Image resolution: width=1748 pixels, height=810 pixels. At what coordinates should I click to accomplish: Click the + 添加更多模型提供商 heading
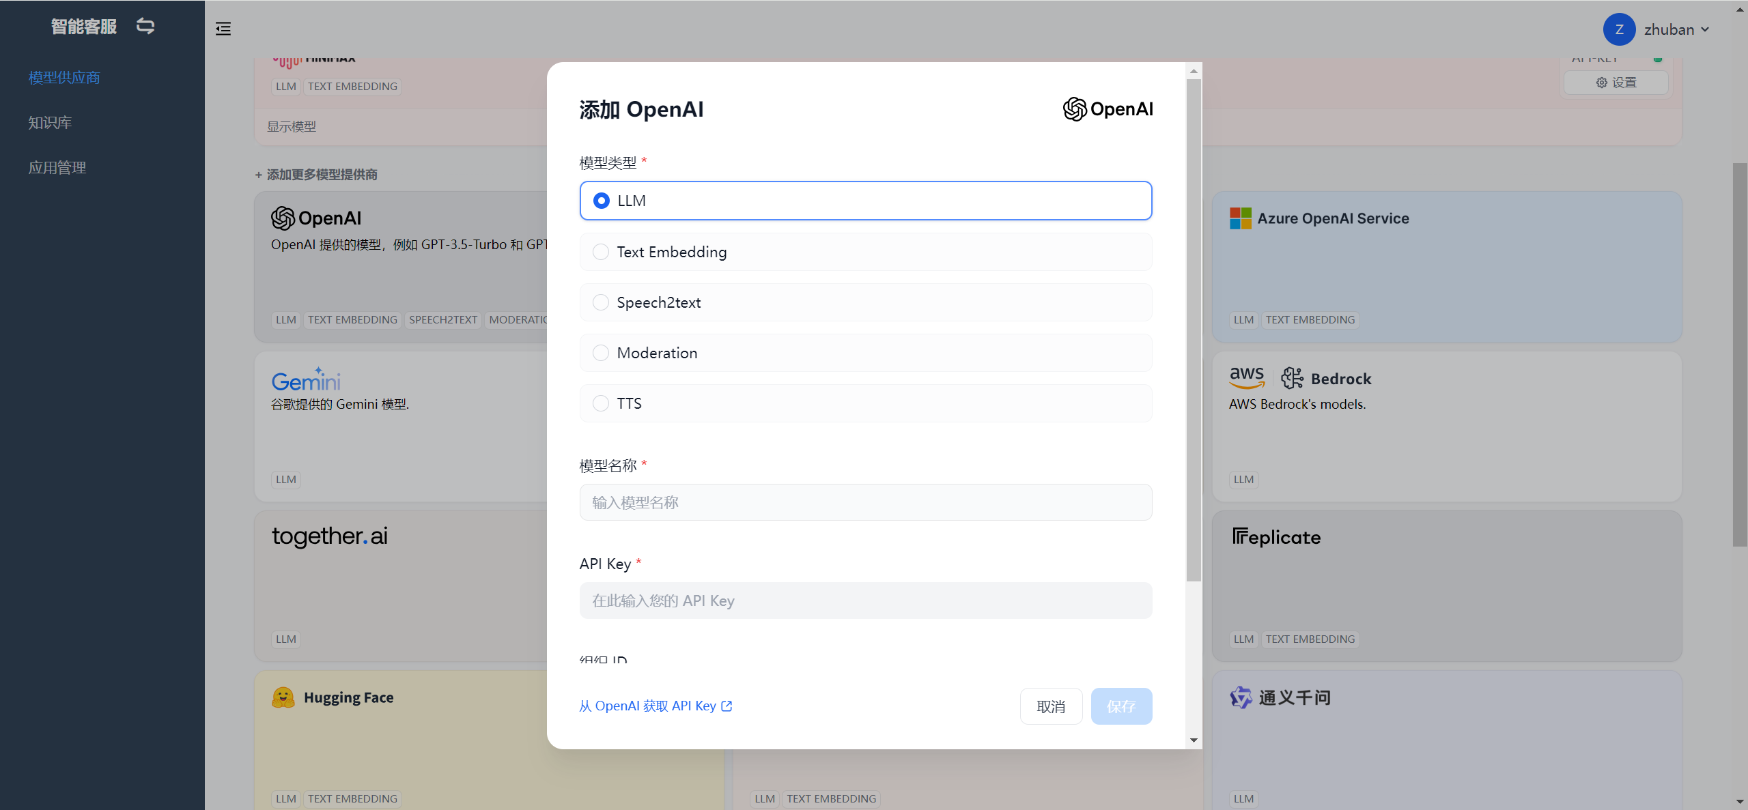pos(316,175)
